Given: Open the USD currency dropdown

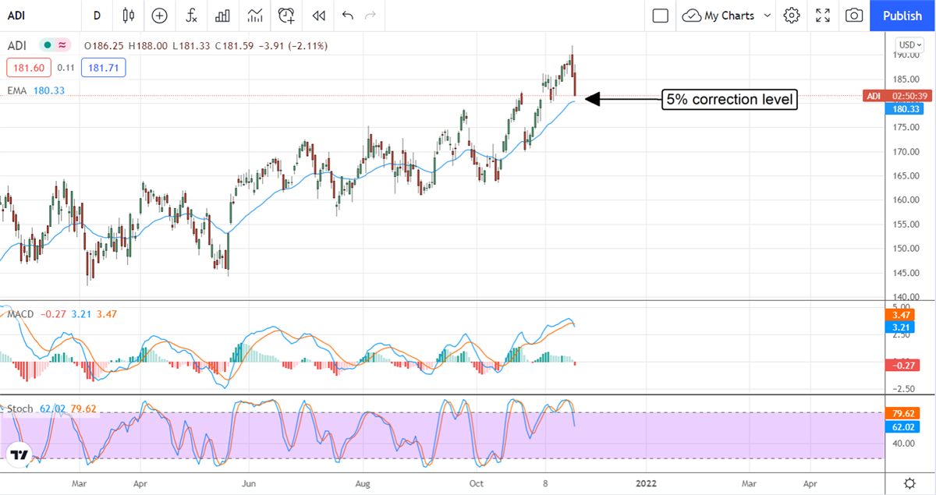Looking at the screenshot, I should coord(909,44).
